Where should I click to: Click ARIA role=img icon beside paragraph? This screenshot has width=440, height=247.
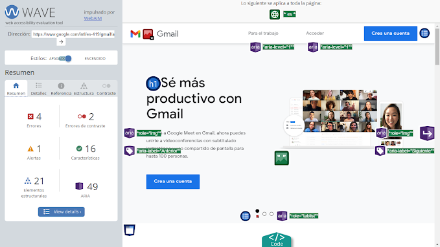pos(130,133)
